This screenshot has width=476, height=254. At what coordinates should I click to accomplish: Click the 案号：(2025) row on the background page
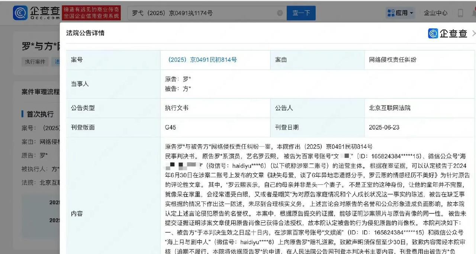[41, 128]
